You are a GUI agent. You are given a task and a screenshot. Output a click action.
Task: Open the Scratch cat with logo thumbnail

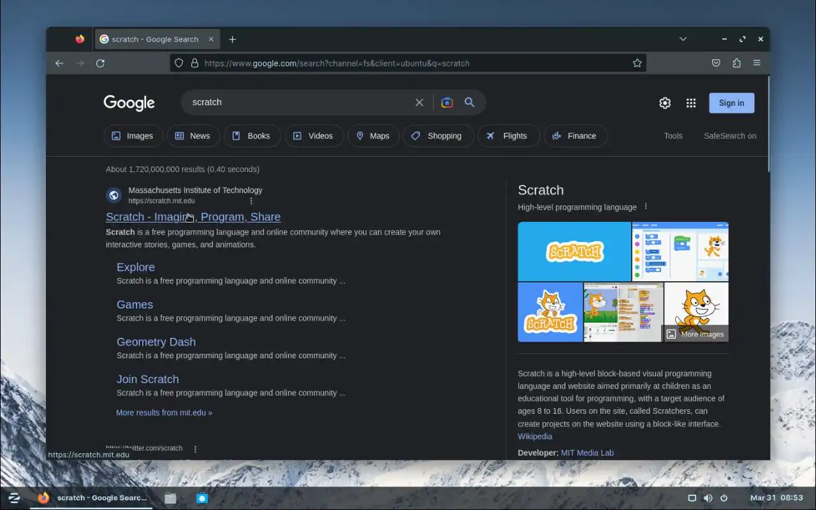pos(550,312)
